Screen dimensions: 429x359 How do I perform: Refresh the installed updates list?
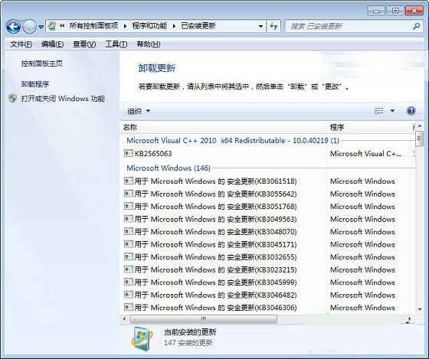click(273, 26)
